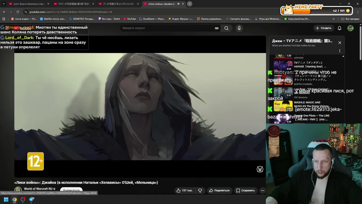The width and height of the screenshot is (362, 204).
Task: Open Chrome from the taskbar
Action: 14,199
